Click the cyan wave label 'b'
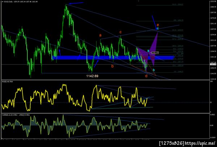 [154, 70]
